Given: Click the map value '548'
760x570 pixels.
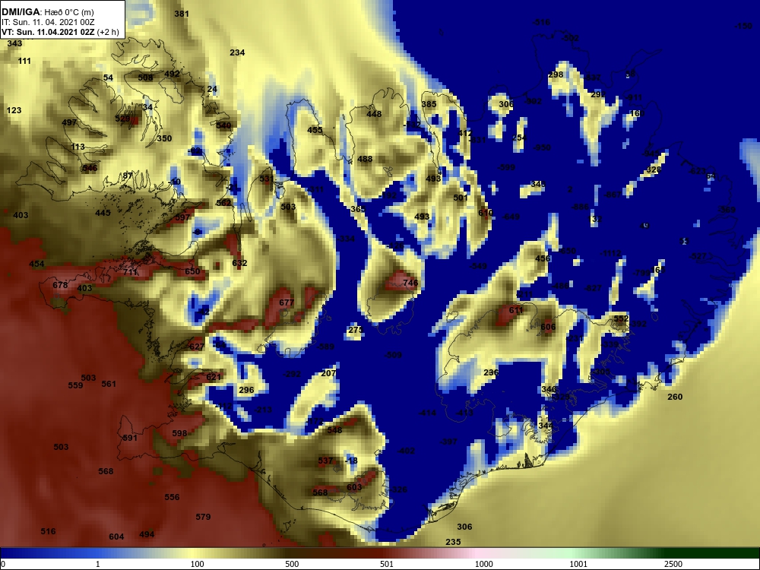Looking at the screenshot, I should 334,430.
